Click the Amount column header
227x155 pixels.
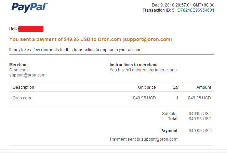pos(204,87)
